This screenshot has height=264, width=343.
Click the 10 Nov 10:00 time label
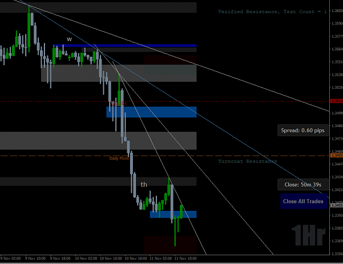click(x=111, y=259)
